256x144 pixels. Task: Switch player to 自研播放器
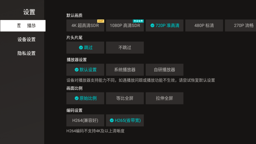click(x=165, y=70)
